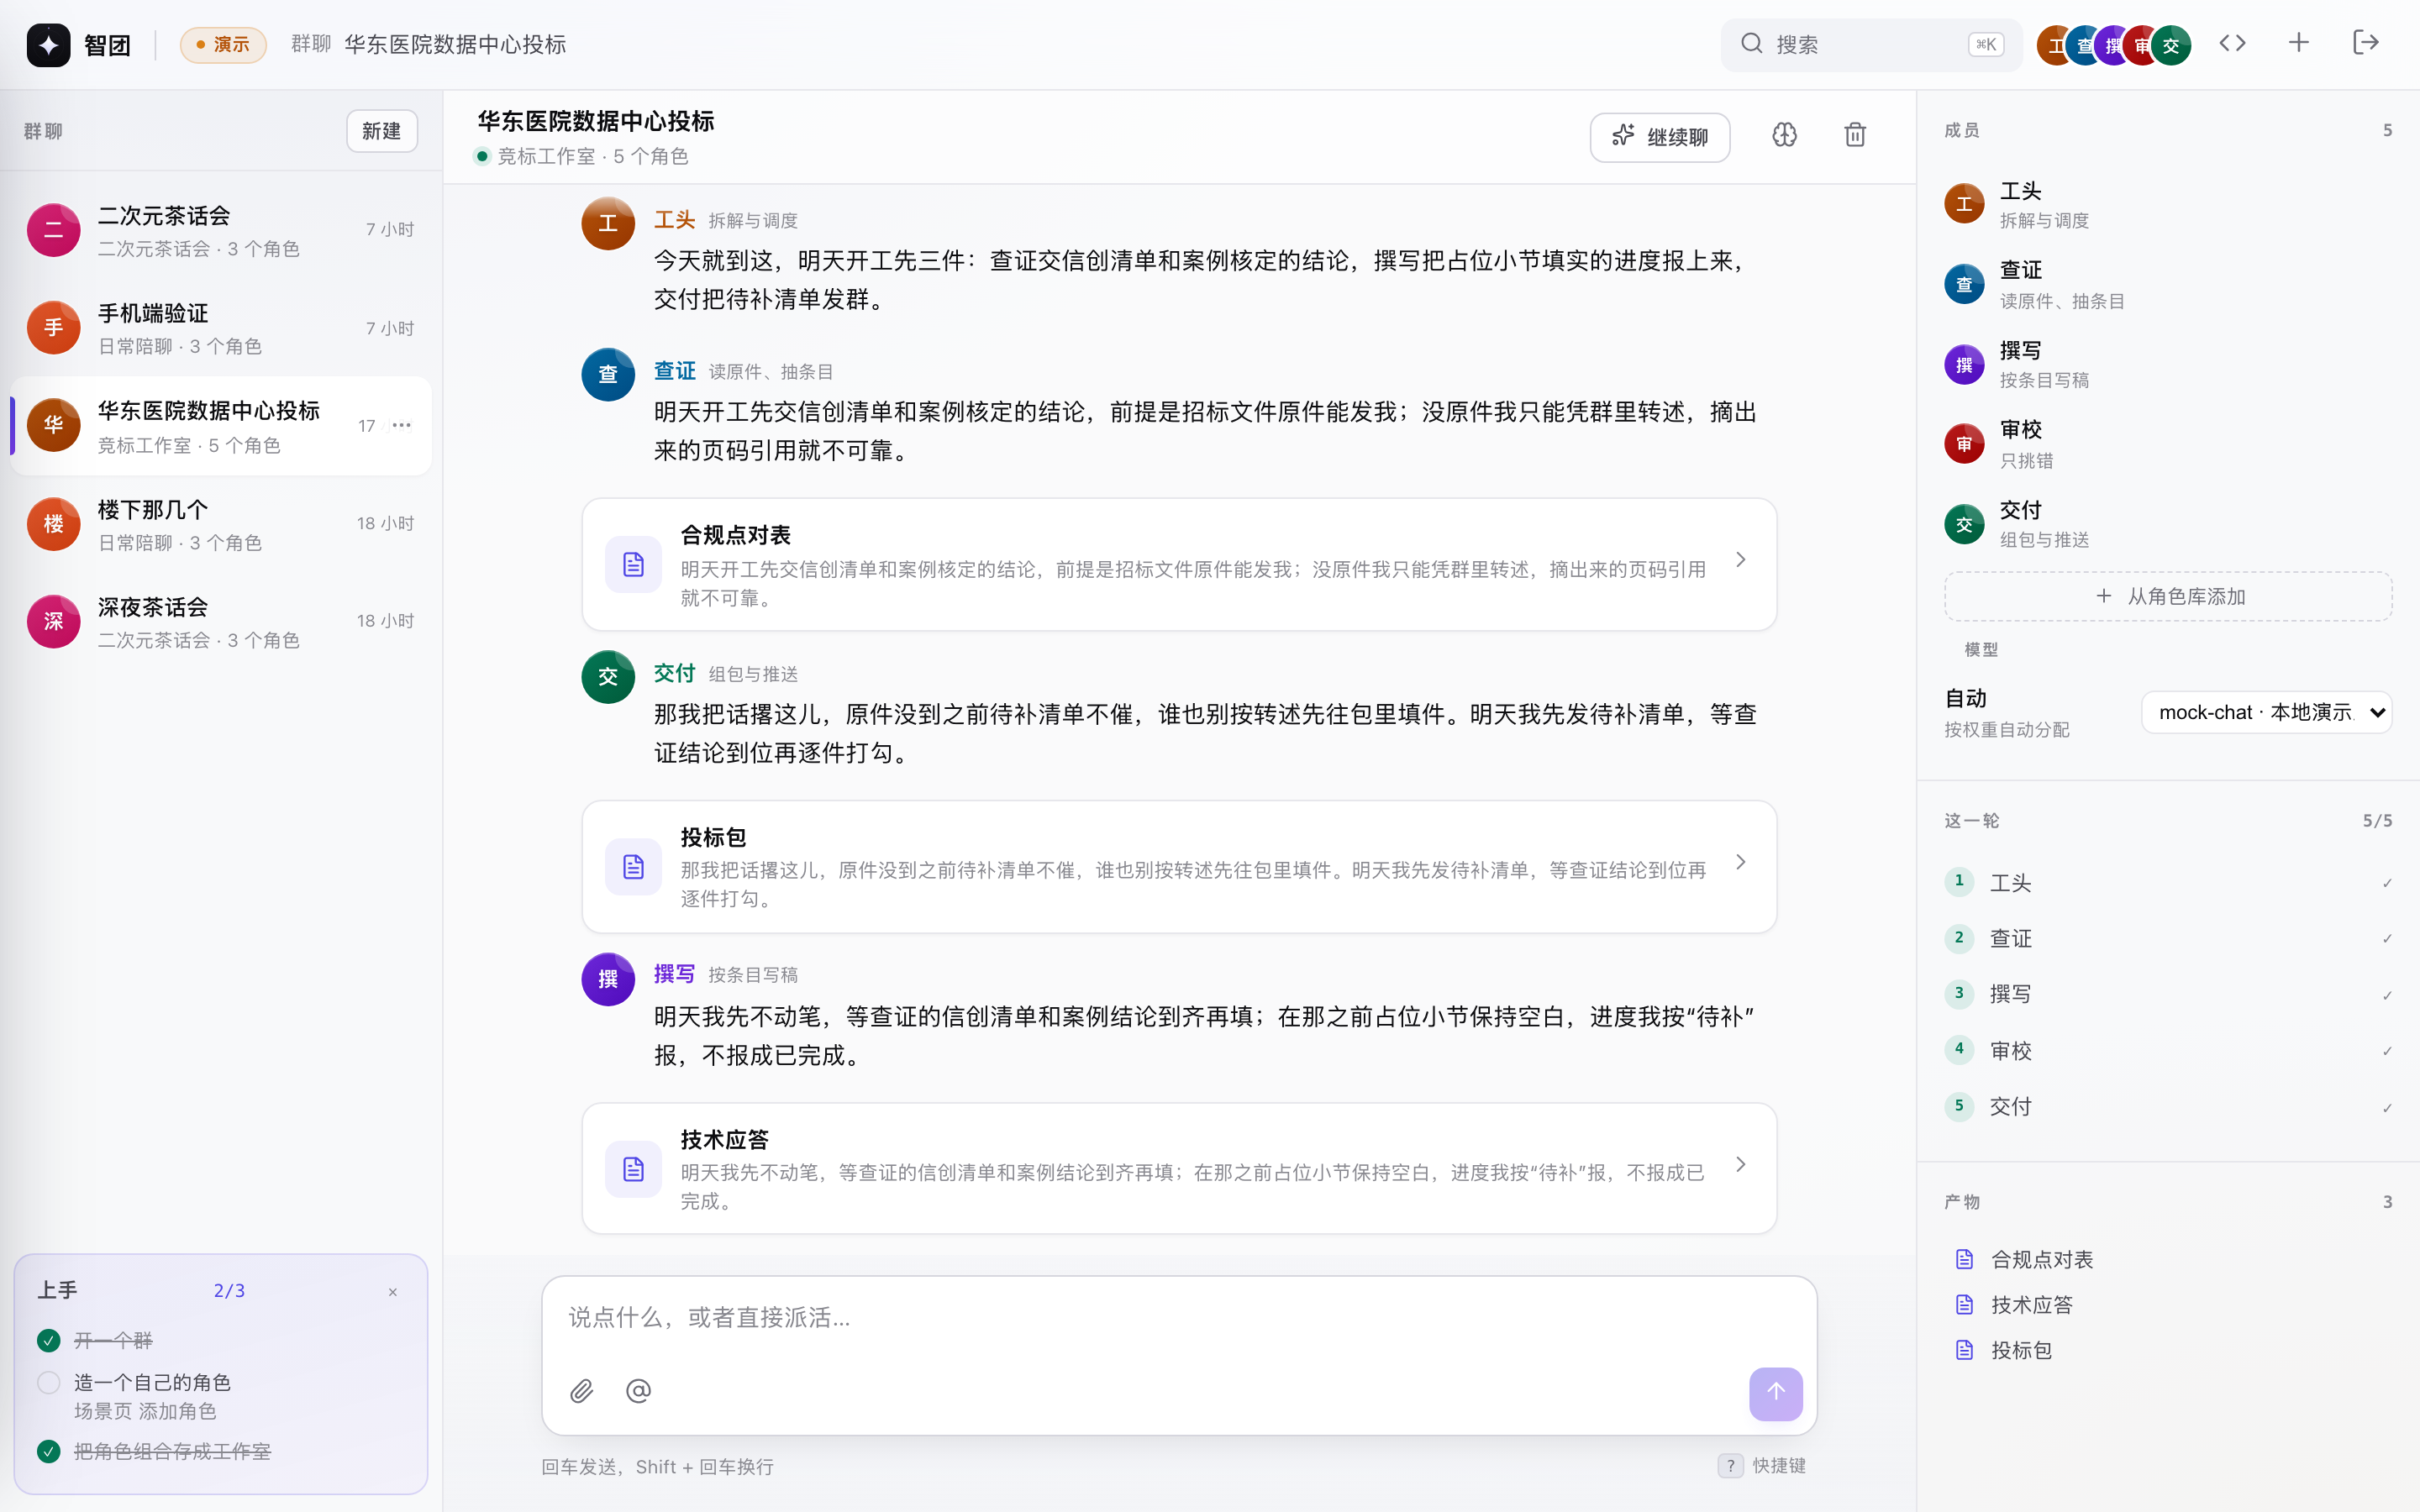The height and width of the screenshot is (1512, 2420).
Task: Click 审校 member in members panel
Action: (x=2168, y=444)
